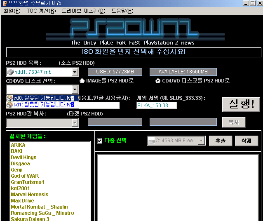This screenshot has width=263, height=221.
Task: Click the PS2OWNZ logo banner
Action: coord(135,32)
